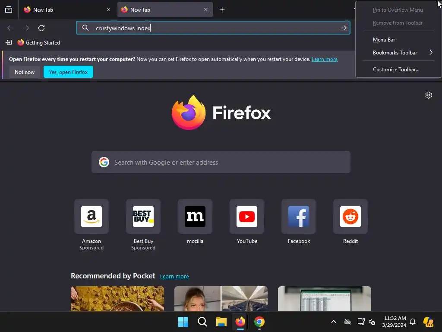Click the OneDrive cloud tray icon
The width and height of the screenshot is (442, 332).
[347, 322]
